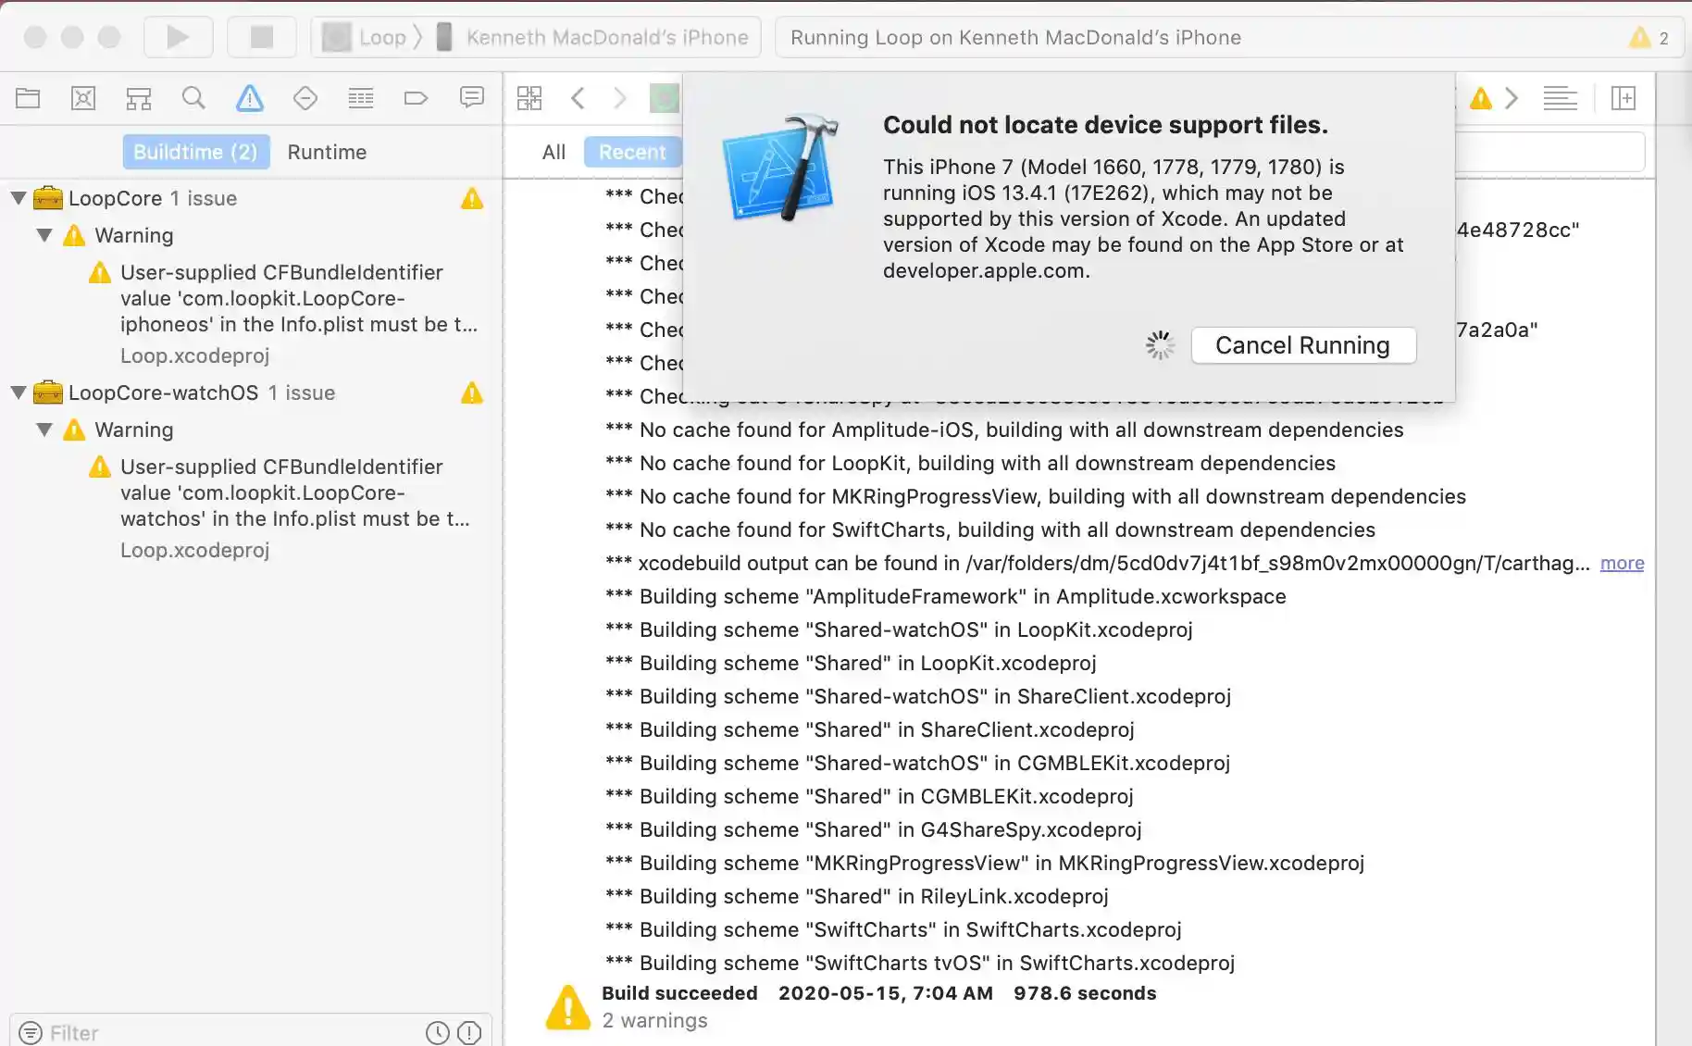Select the Buildtime issues tab
The height and width of the screenshot is (1046, 1692).
coord(195,152)
